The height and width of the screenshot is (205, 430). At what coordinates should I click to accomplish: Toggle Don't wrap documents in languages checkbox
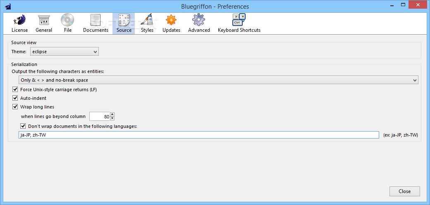click(23, 126)
